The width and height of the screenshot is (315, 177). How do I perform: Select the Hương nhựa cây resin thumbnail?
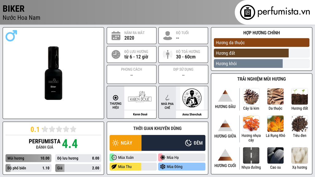(251, 124)
